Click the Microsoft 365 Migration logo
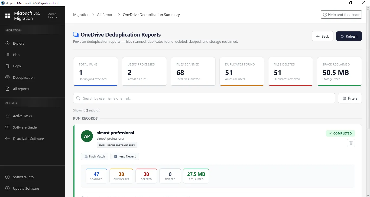The image size is (370, 197). point(8,16)
